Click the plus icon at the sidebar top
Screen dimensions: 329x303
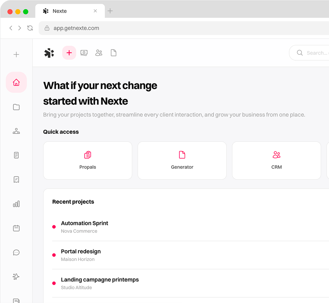coord(16,54)
